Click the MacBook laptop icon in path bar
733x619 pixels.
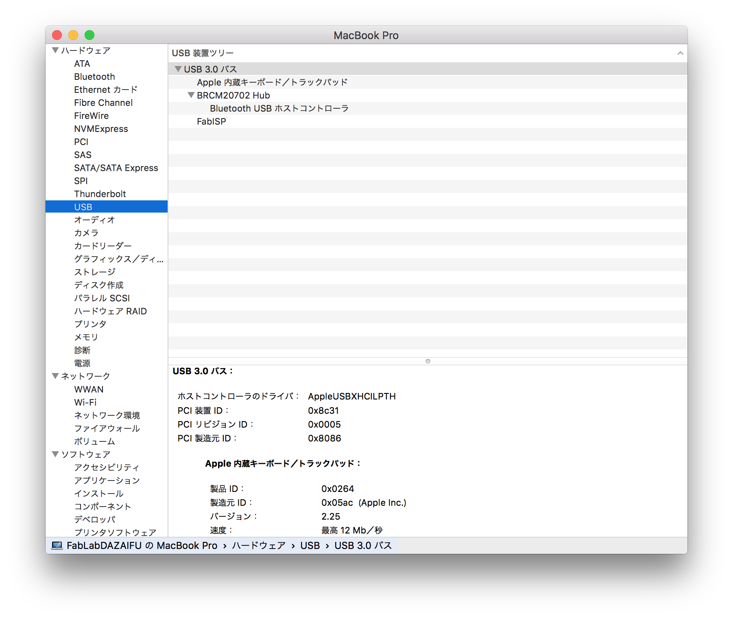(x=57, y=545)
